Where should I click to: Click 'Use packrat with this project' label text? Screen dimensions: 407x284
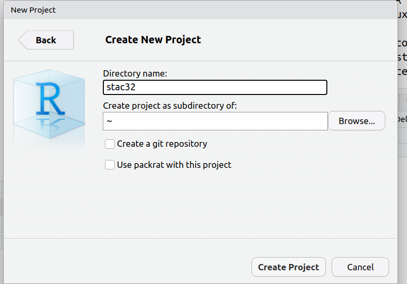coord(174,165)
